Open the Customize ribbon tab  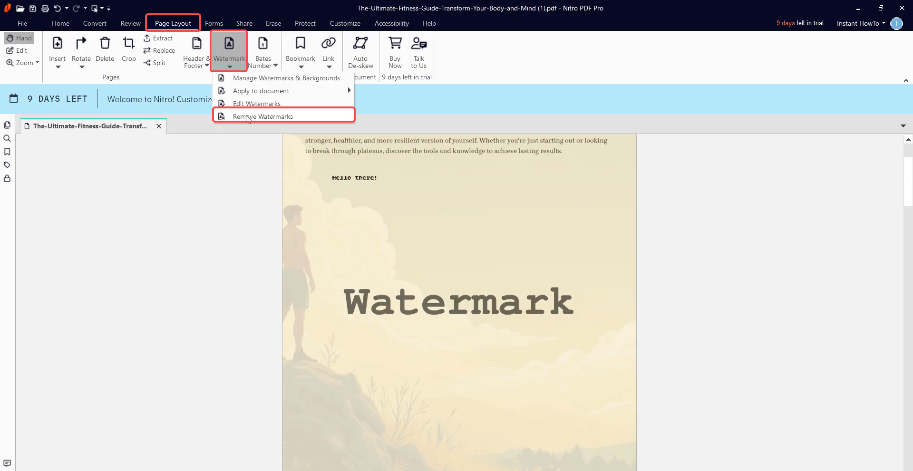[345, 23]
